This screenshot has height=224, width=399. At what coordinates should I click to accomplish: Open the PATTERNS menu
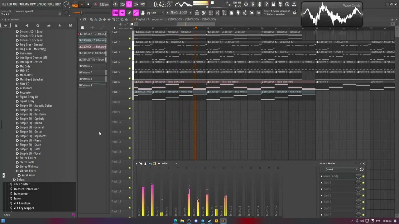(x=24, y=4)
